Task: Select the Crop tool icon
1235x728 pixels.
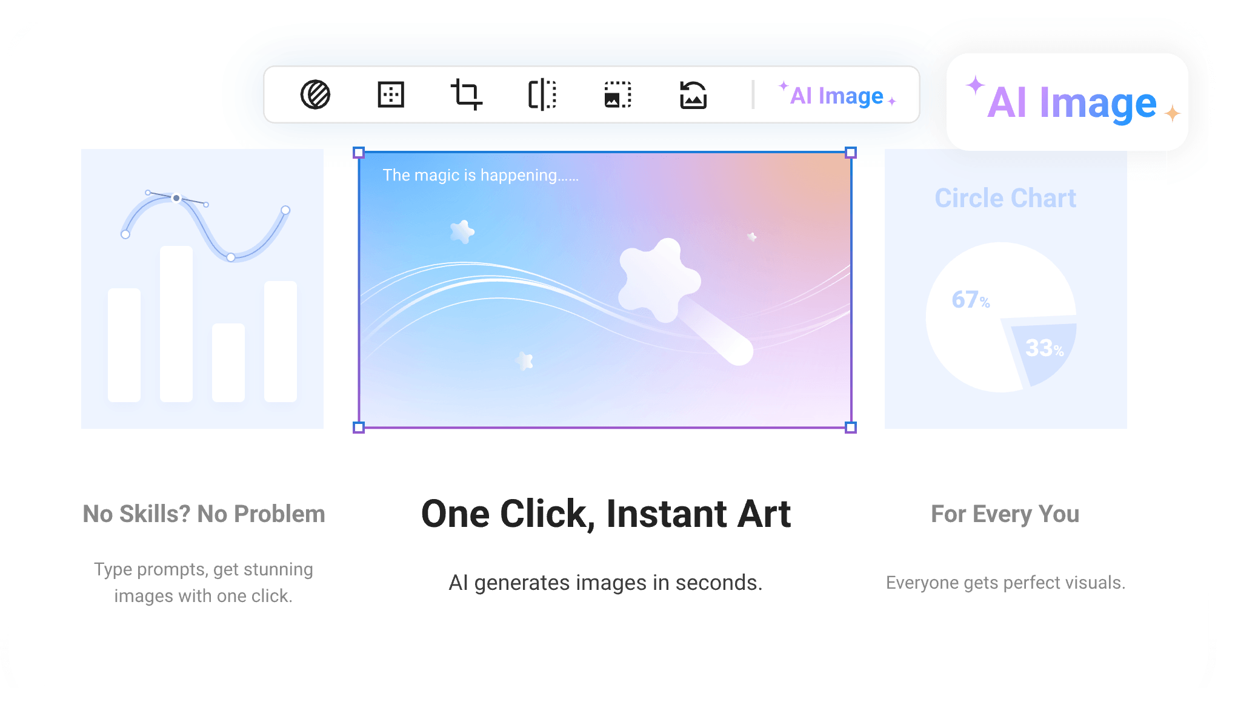Action: 466,94
